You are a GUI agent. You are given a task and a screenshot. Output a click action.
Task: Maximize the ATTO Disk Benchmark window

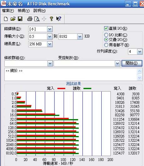pyautogui.click(x=135, y=4)
